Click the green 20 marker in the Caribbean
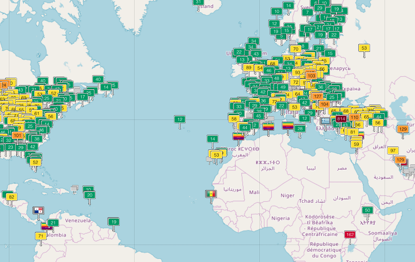Viewport: 415px width, 262px height. tap(89, 195)
